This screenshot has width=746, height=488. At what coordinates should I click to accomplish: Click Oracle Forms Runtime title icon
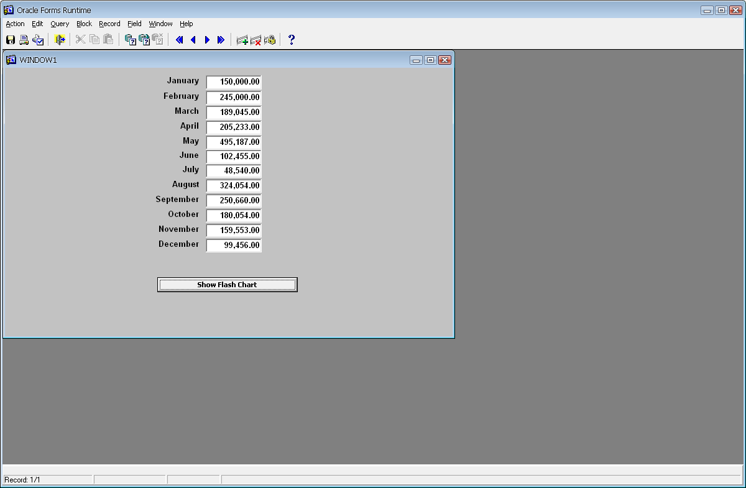click(x=9, y=10)
